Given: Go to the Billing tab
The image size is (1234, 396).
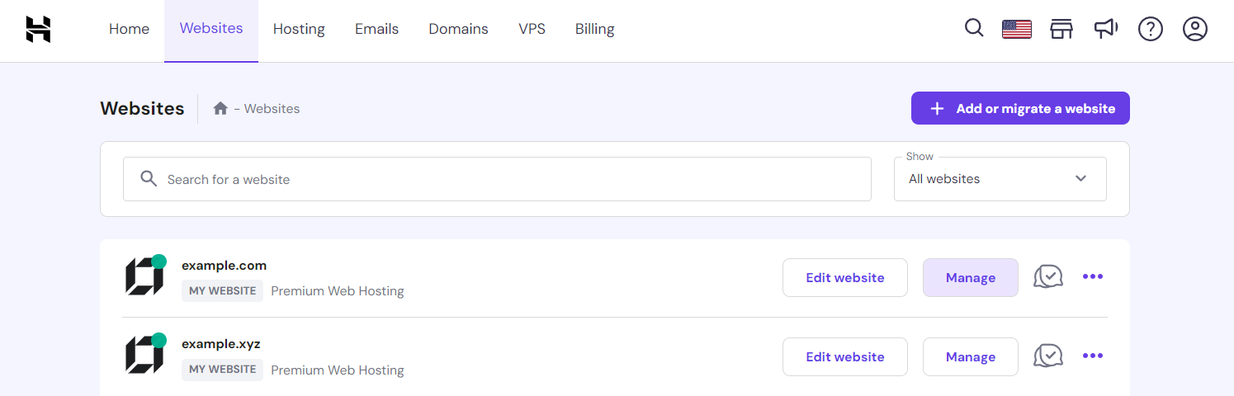Looking at the screenshot, I should click(594, 29).
